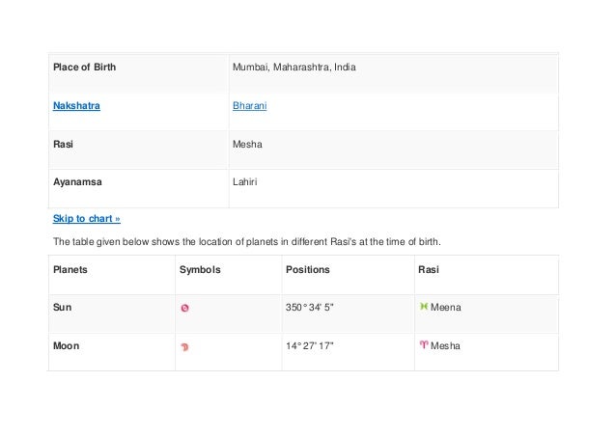Follow the Skip to chart link
This screenshot has width=616, height=436.
click(86, 219)
